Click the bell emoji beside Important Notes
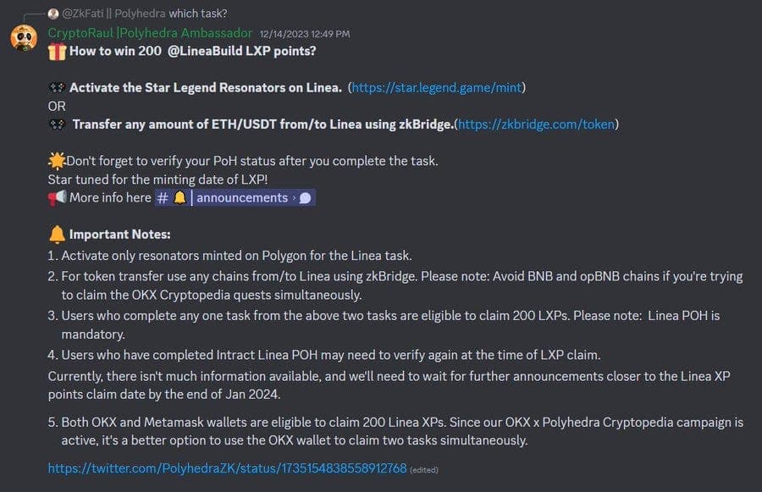The height and width of the screenshot is (492, 762). (x=57, y=235)
